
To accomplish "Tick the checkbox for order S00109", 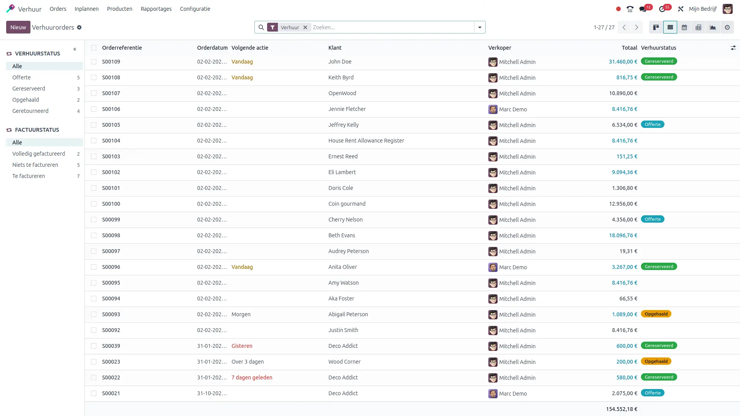I will [94, 62].
